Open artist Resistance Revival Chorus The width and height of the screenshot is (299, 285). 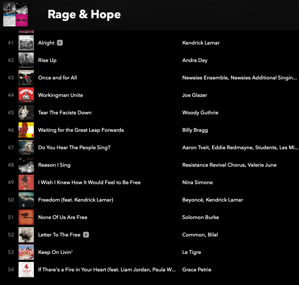(x=214, y=165)
